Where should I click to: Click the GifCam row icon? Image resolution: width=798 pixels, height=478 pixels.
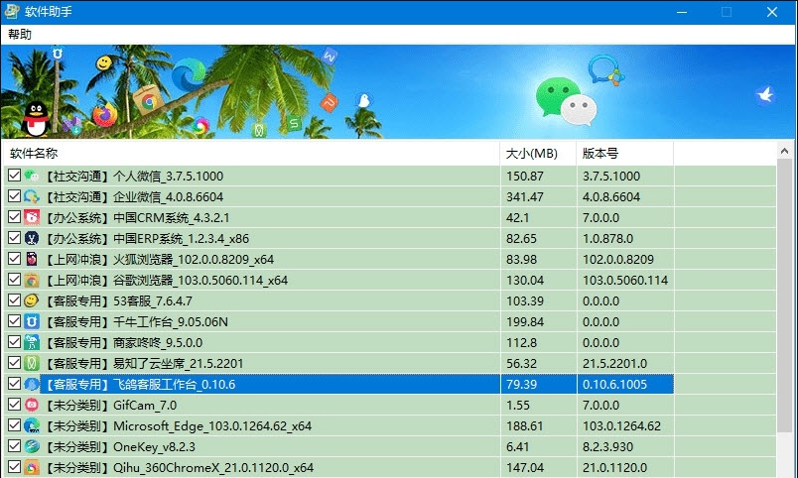[x=32, y=406]
